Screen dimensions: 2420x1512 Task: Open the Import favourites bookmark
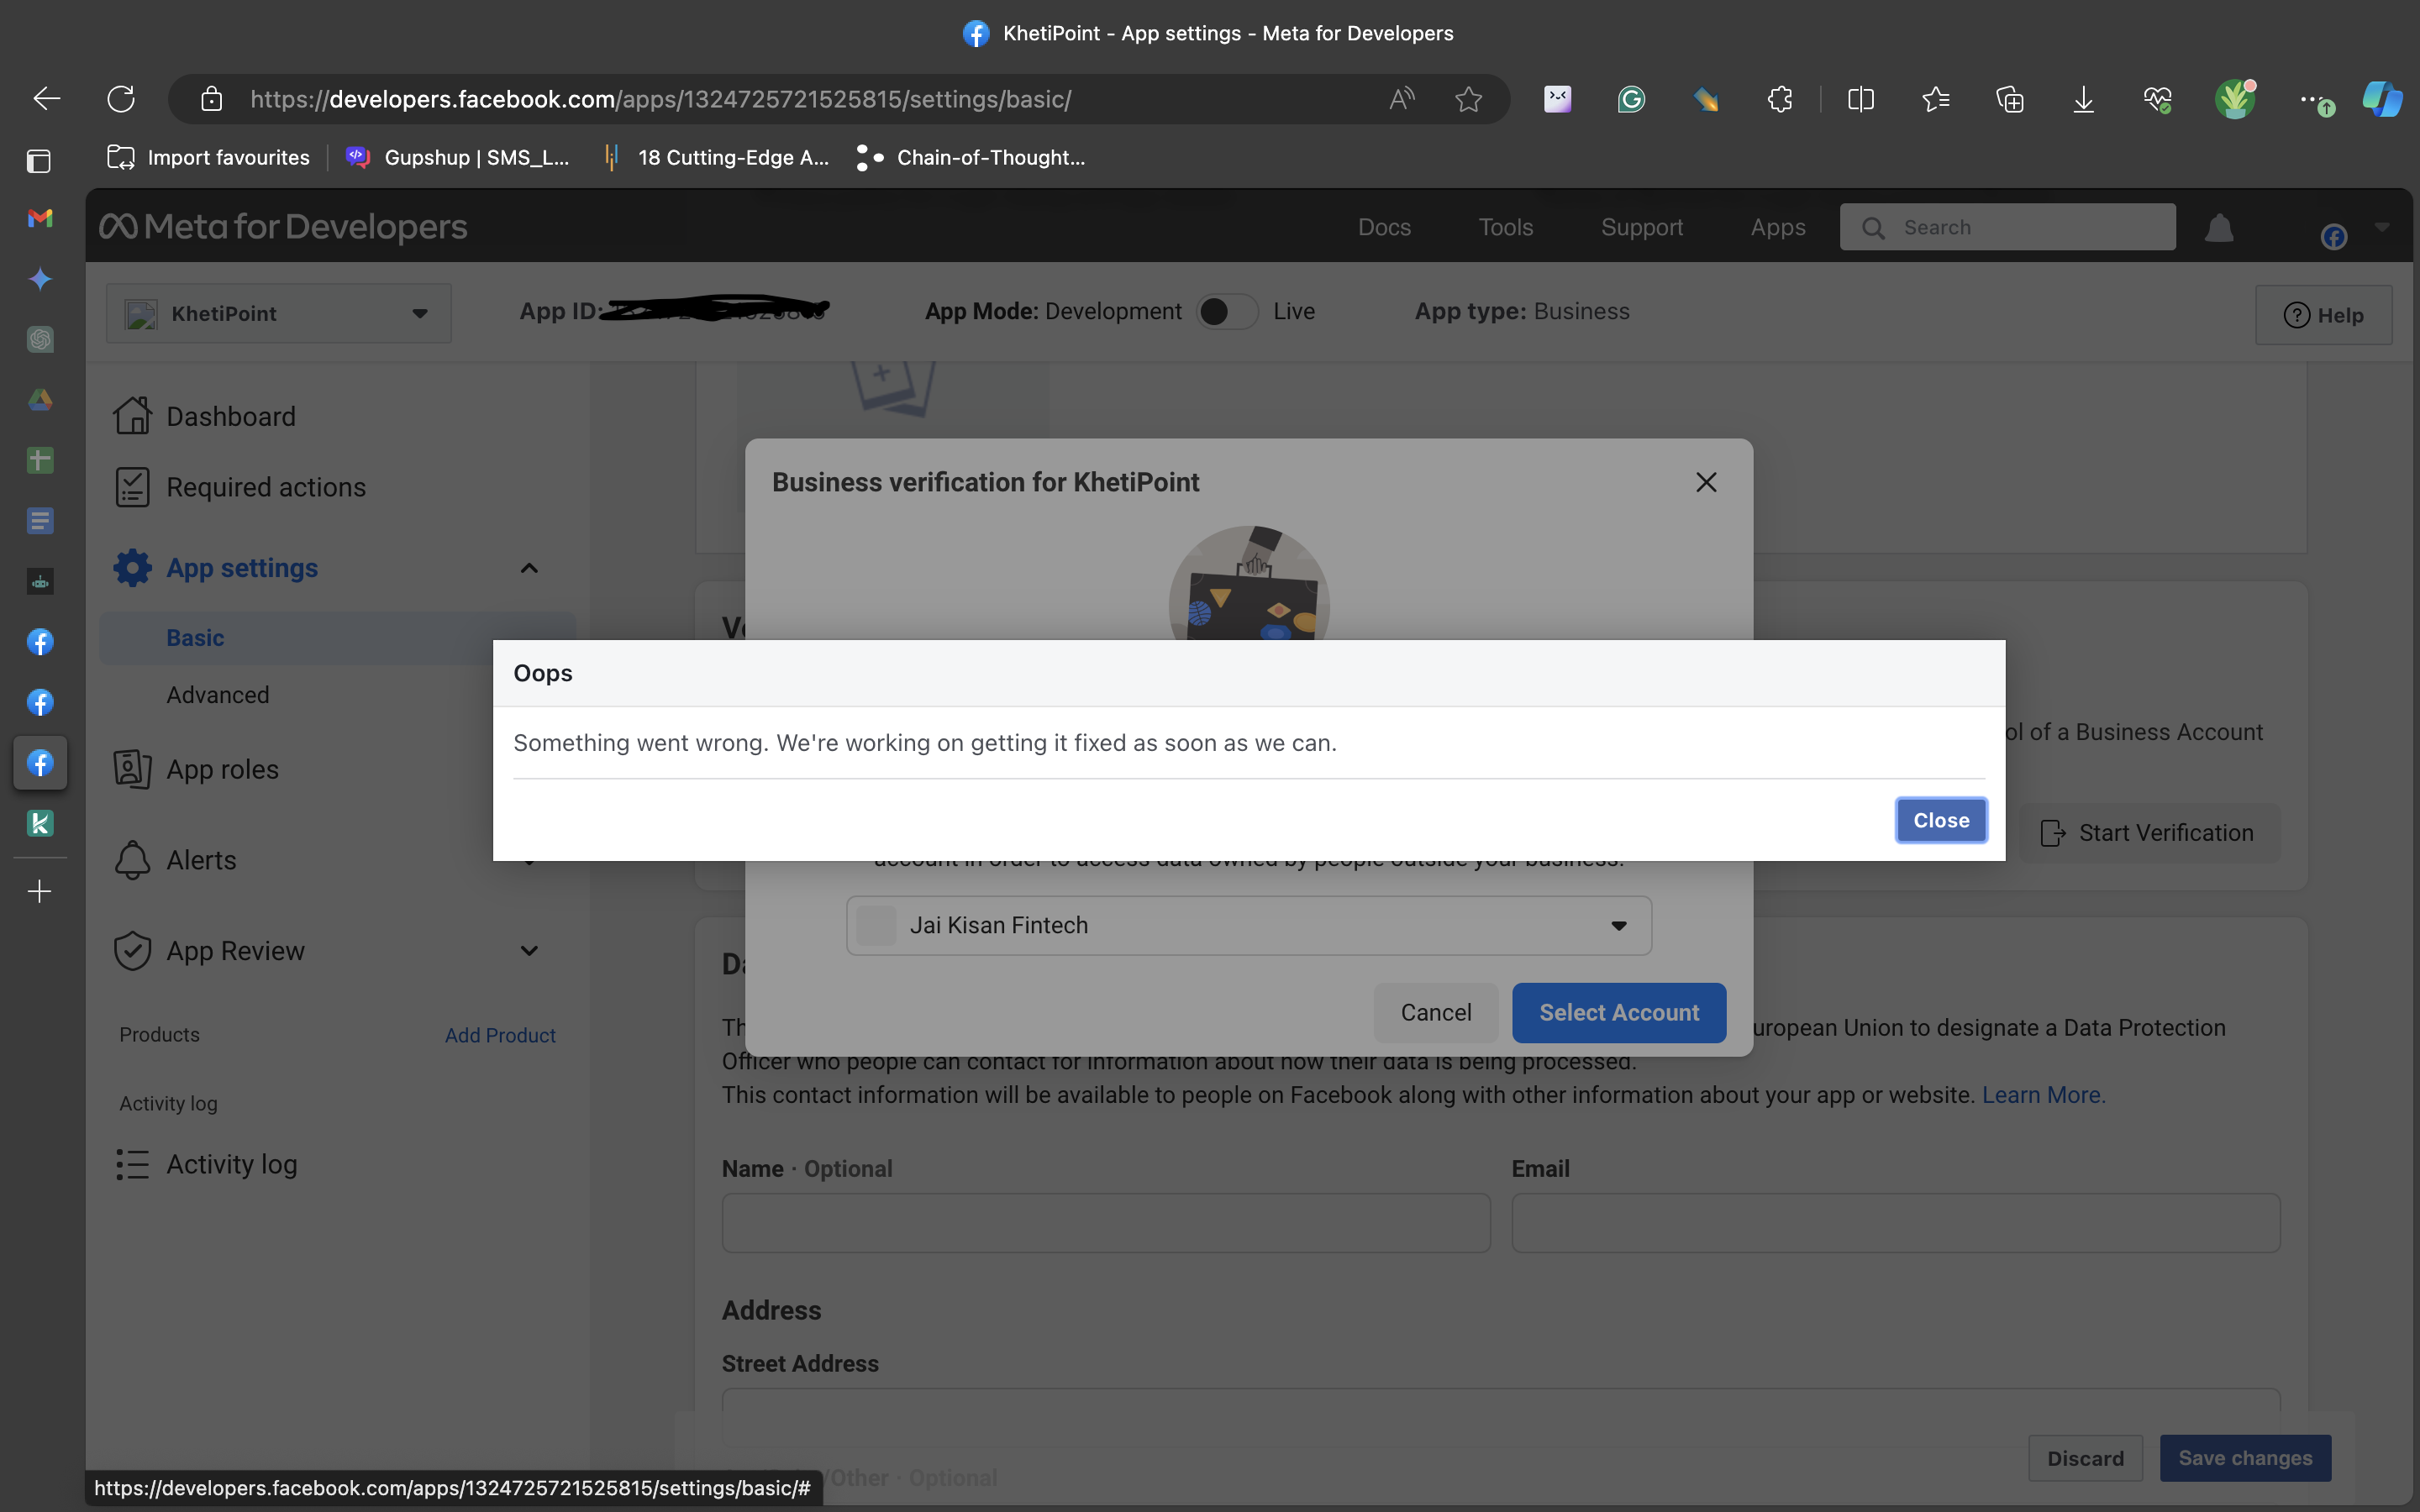click(x=208, y=158)
